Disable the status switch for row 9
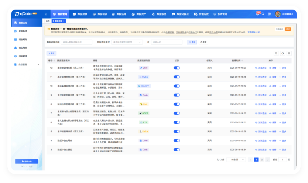The image size is (308, 183). pos(177,95)
